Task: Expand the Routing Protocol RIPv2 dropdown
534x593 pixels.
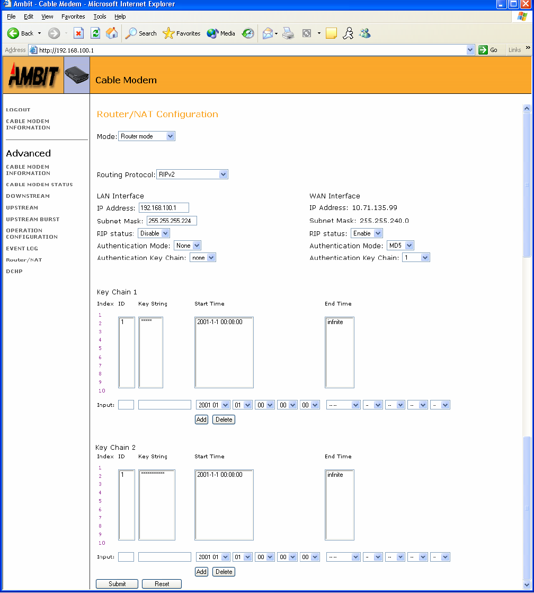Action: click(192, 175)
